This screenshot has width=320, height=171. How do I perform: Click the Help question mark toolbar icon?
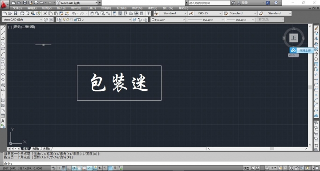[x=149, y=13]
